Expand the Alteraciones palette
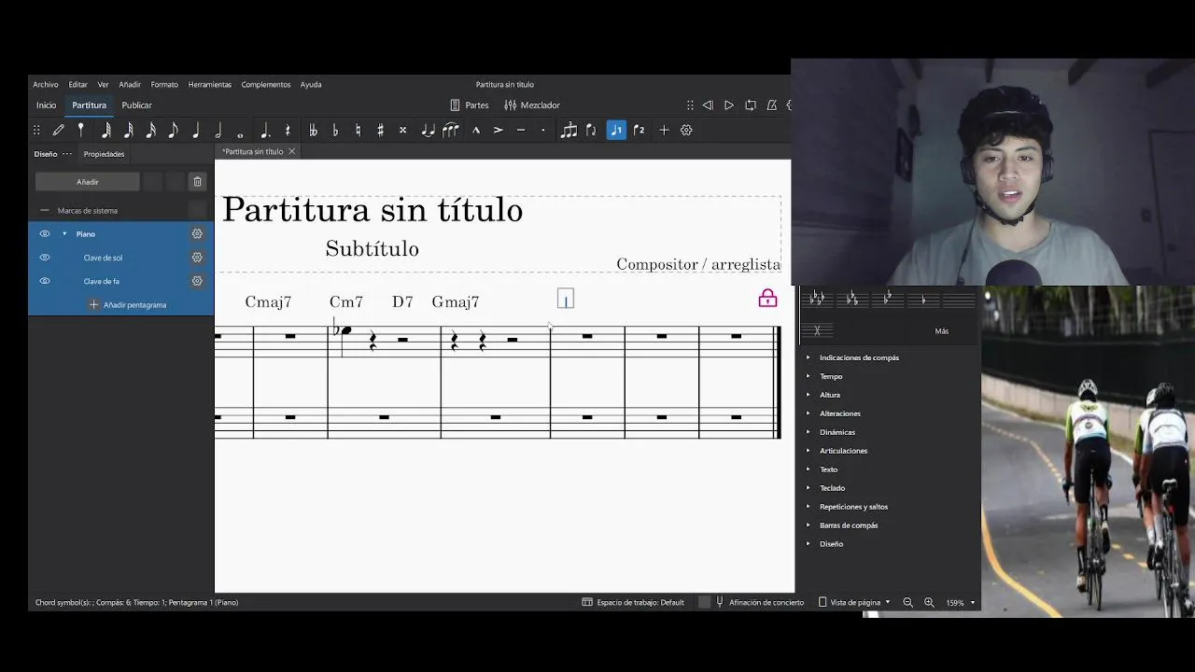Viewport: 1195px width, 672px height. click(808, 413)
